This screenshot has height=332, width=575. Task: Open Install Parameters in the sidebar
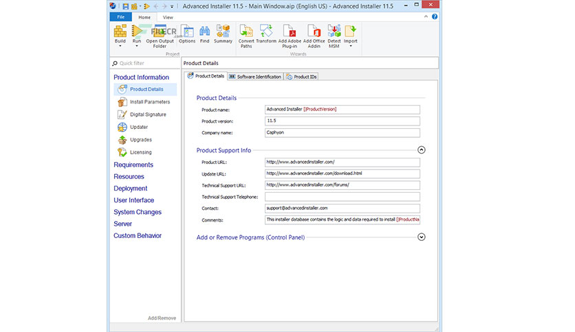tap(146, 102)
